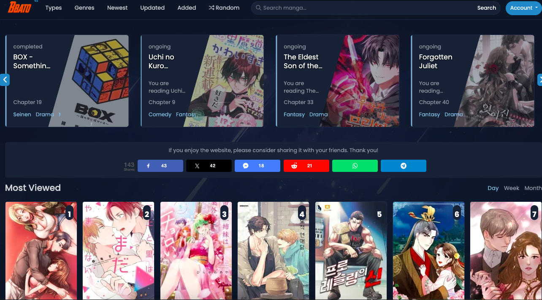
Task: Click the Bbato logo
Action: coord(19,8)
